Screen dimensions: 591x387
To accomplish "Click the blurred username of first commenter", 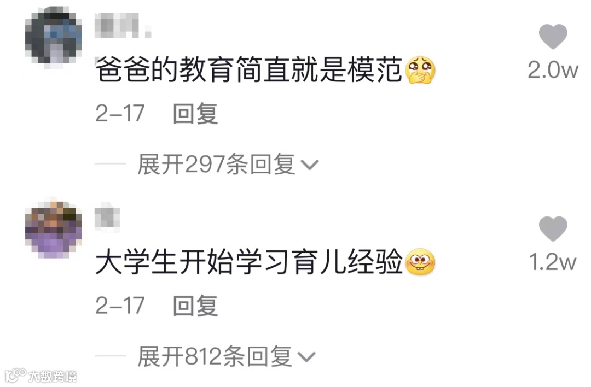I will pyautogui.click(x=123, y=25).
